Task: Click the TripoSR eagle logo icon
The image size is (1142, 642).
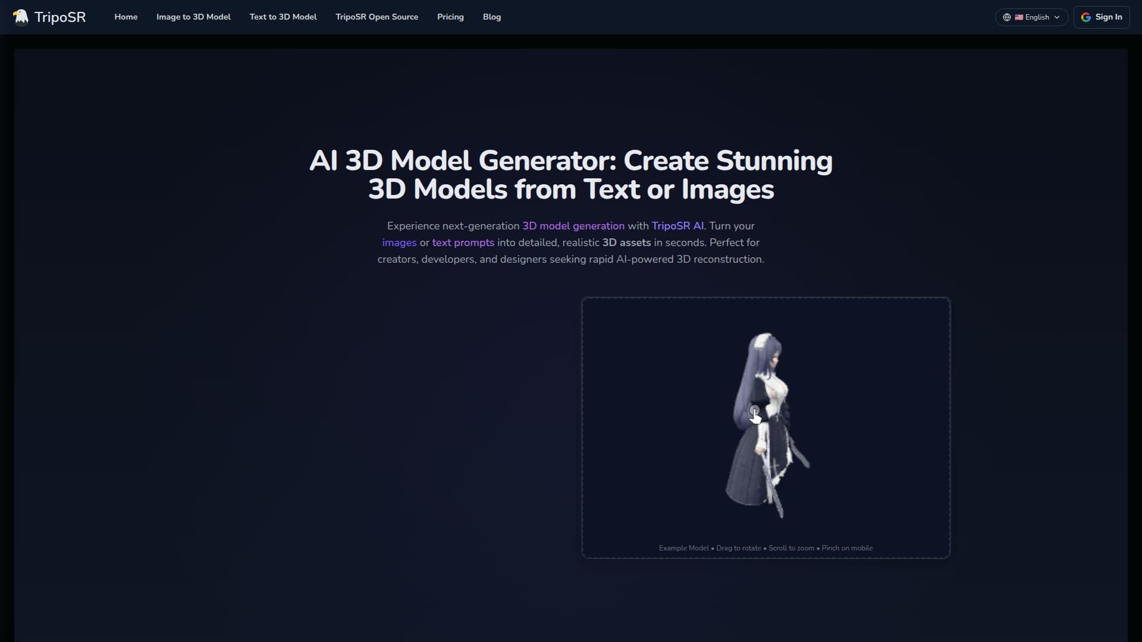Action: pos(21,17)
